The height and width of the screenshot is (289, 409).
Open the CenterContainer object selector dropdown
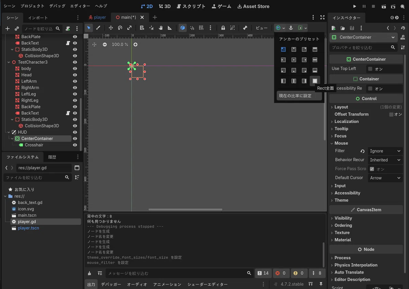363,37
